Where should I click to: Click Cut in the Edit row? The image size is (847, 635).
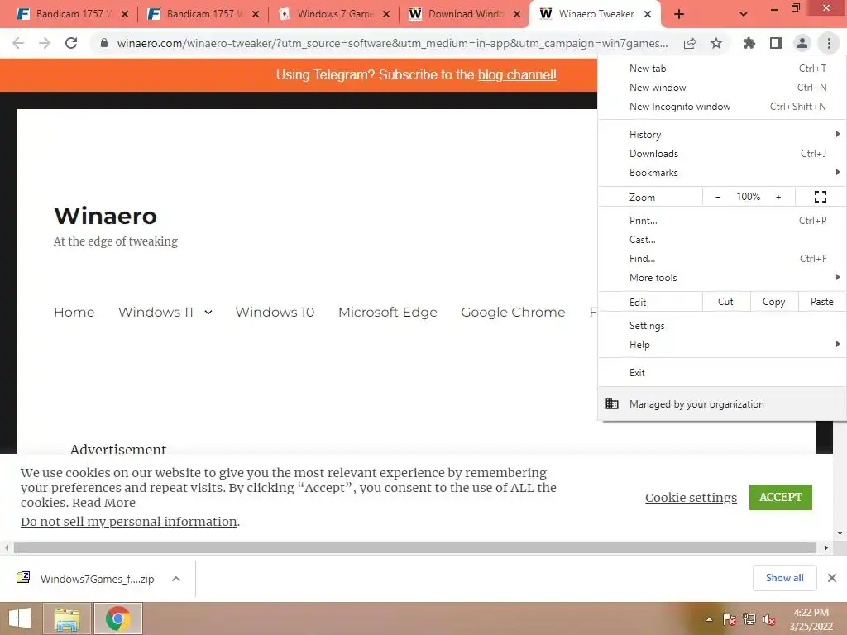726,302
